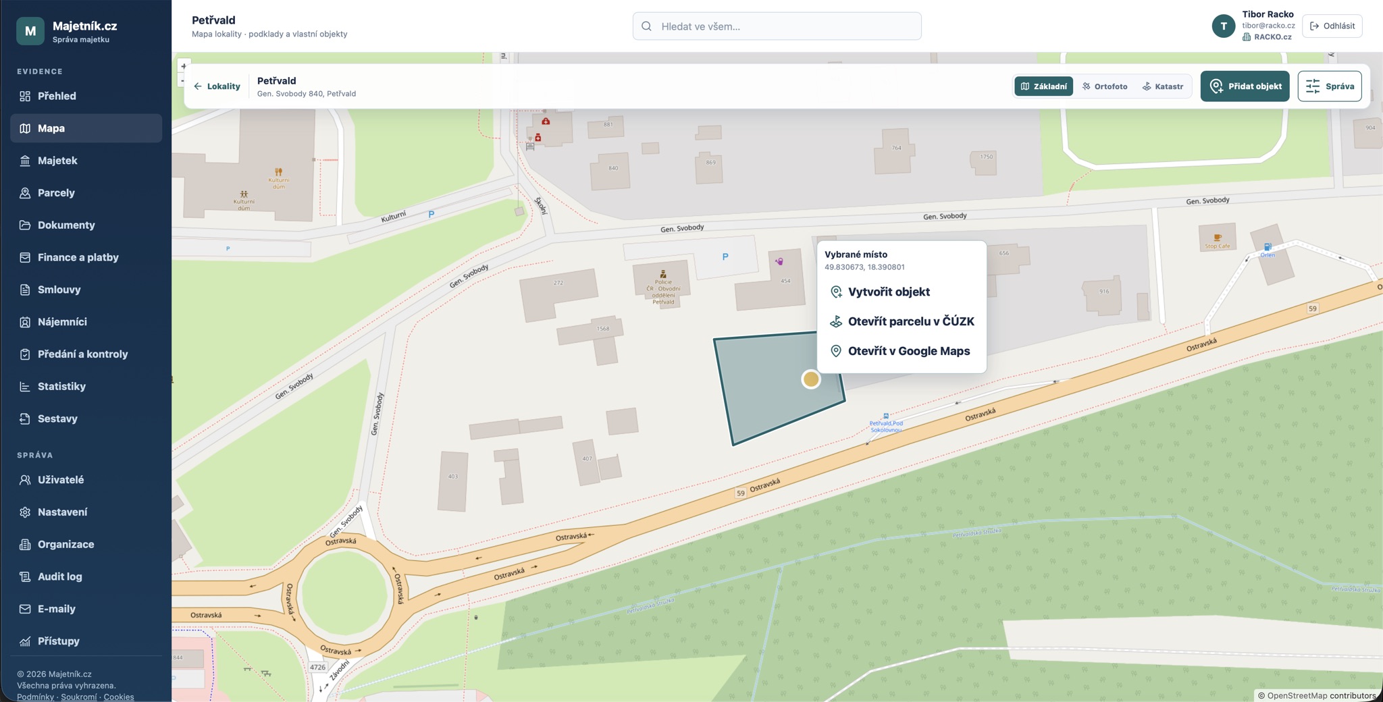This screenshot has height=702, width=1383.
Task: Open the Parcely sidebar item
Action: point(86,192)
